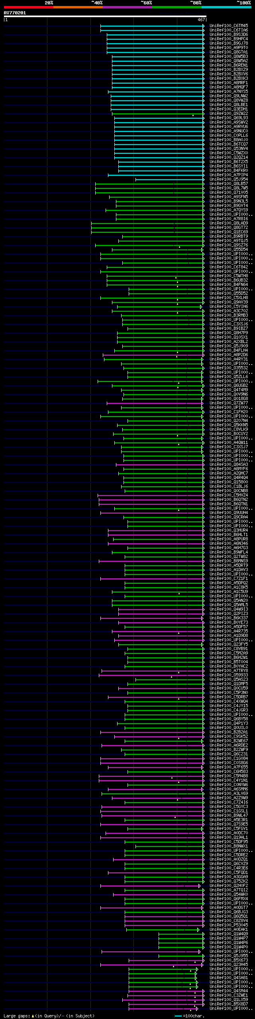The image size is (255, 1019).
Task: Open hit UniRef100_Q8GTA1
Action: click(x=229, y=52)
